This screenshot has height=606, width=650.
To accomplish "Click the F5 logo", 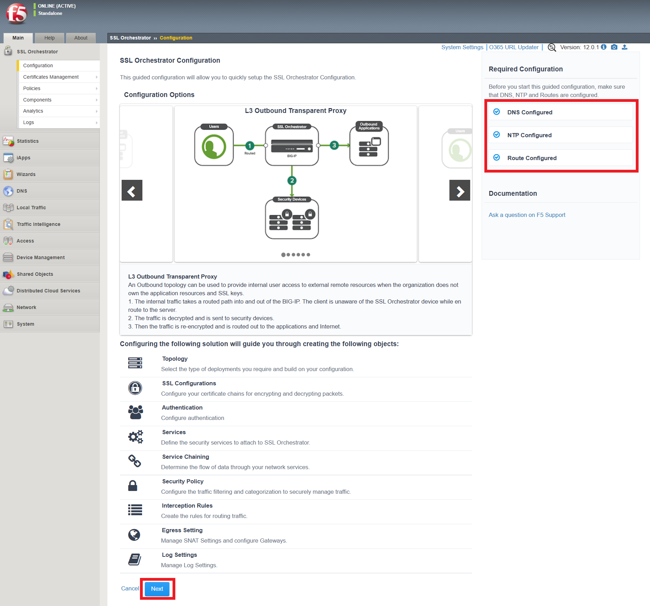I will [x=17, y=14].
